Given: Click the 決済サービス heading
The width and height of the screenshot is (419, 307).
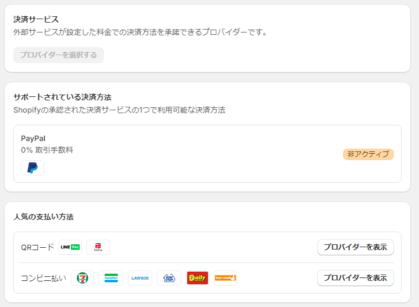Looking at the screenshot, I should click(x=36, y=19).
